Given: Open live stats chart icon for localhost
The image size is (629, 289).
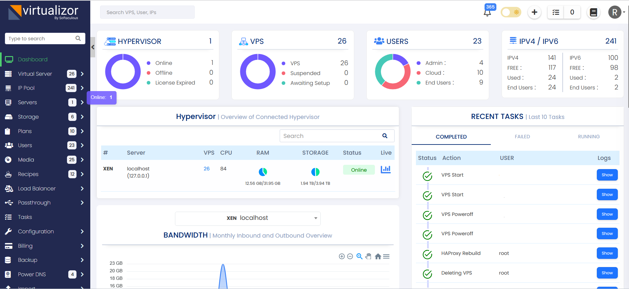Looking at the screenshot, I should tap(385, 169).
